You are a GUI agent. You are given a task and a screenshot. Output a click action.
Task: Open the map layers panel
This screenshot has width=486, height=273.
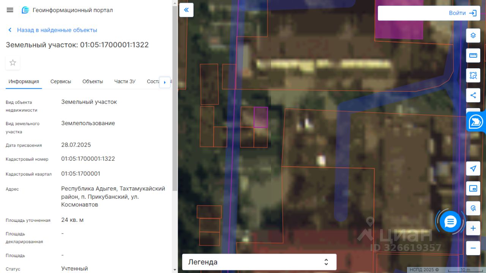473,36
